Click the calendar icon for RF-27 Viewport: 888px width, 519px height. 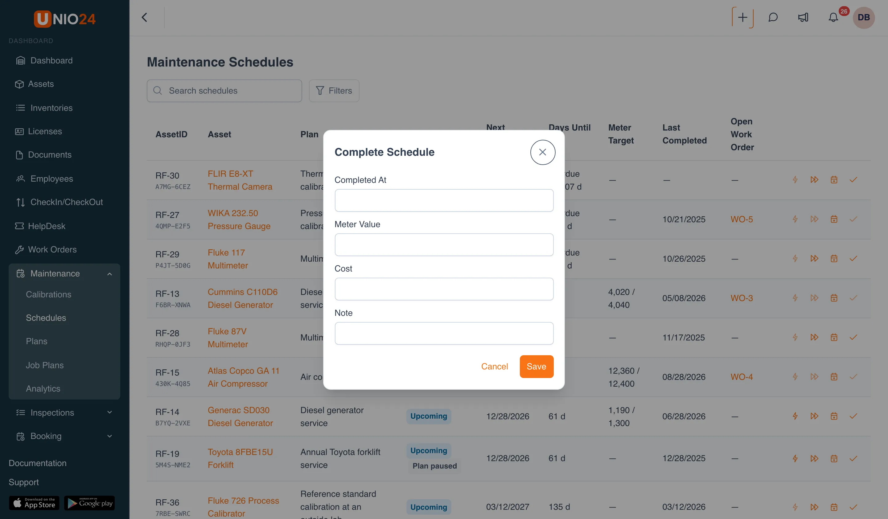[x=833, y=219]
